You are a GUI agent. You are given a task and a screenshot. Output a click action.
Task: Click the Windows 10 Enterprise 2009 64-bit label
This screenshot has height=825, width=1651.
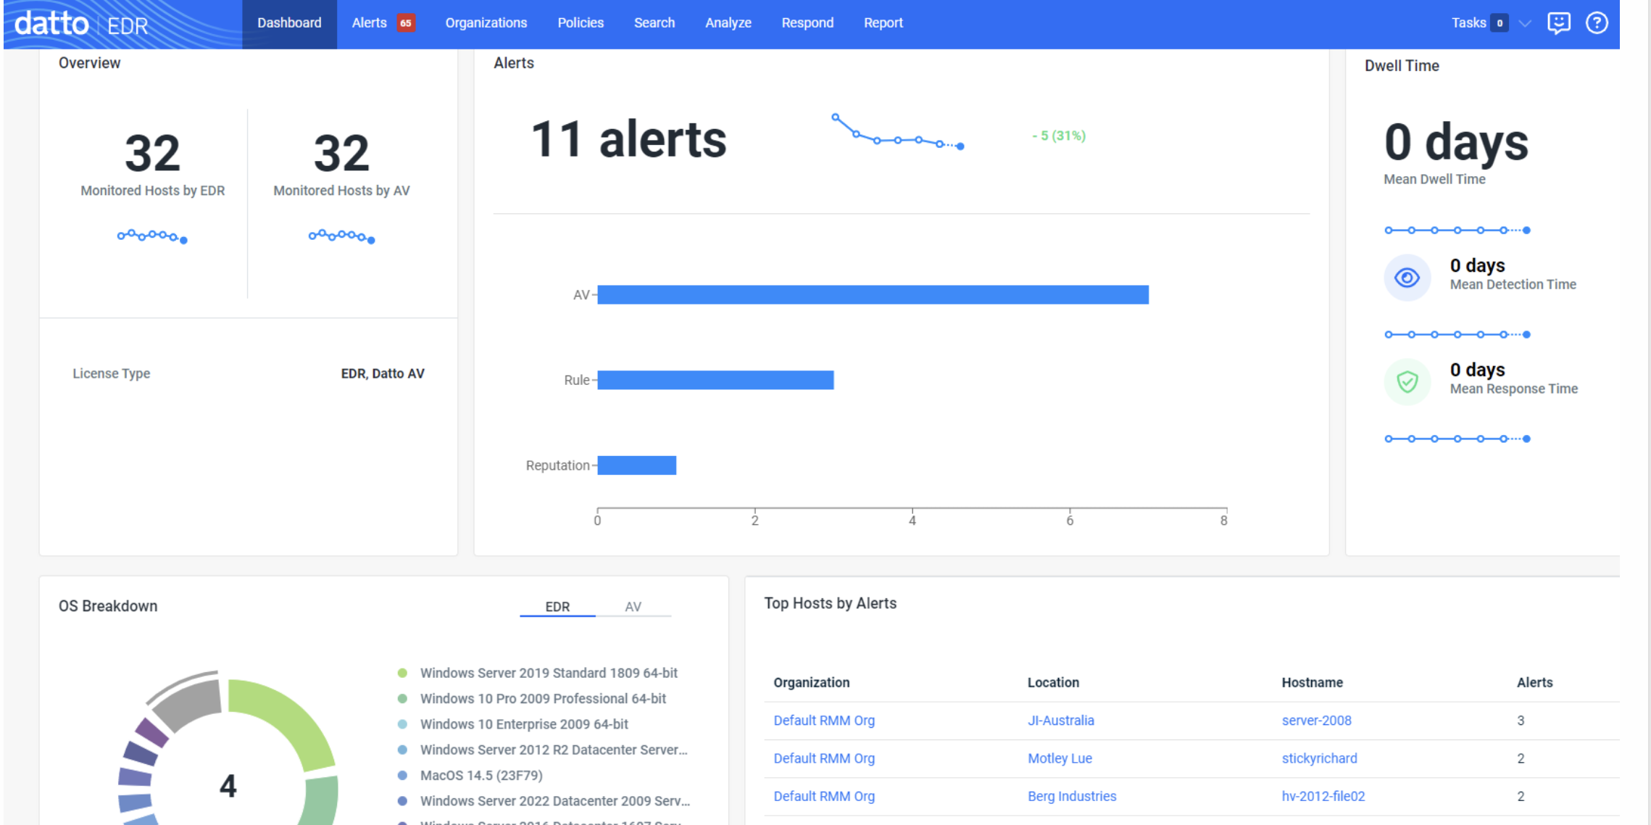(x=524, y=724)
